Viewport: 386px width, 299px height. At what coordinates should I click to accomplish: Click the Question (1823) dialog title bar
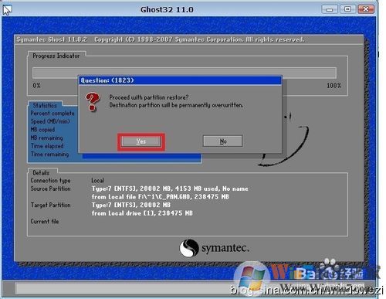(180, 80)
